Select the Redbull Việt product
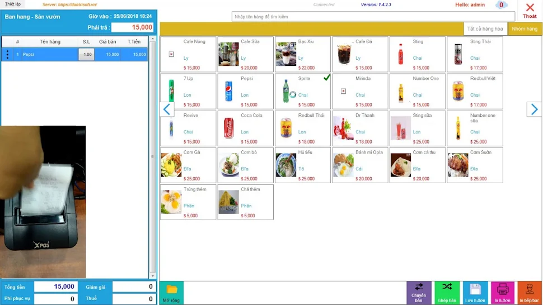This screenshot has height=305, width=543. [475, 91]
